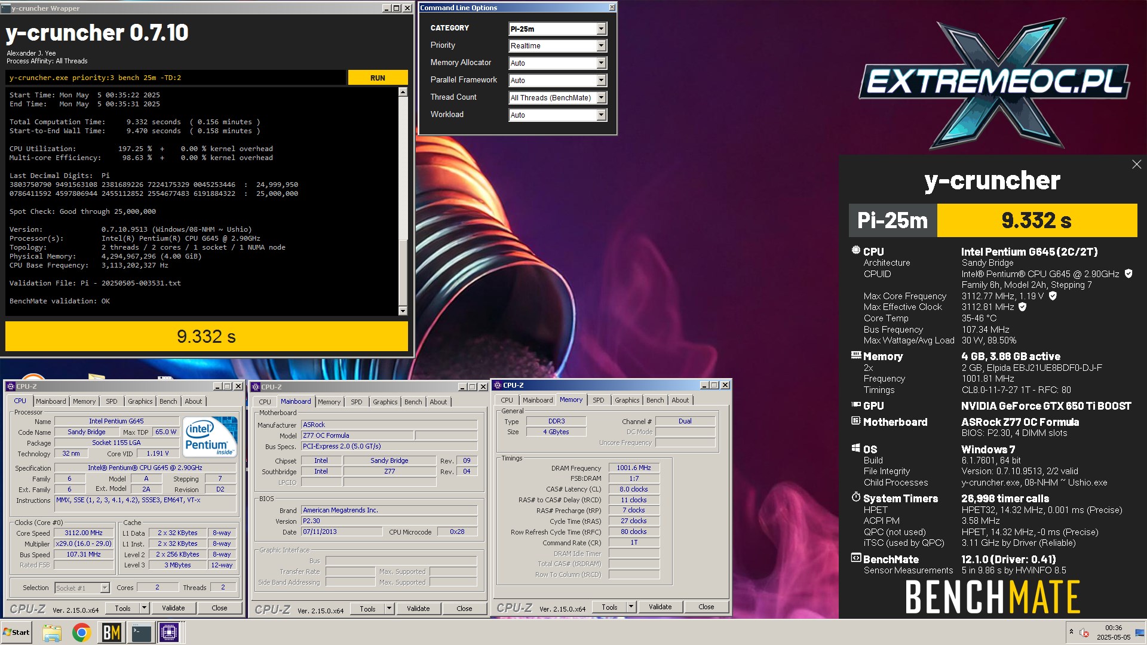Viewport: 1147px width, 645px height.
Task: Click Validate in the CPU-Z Memory window
Action: click(660, 607)
